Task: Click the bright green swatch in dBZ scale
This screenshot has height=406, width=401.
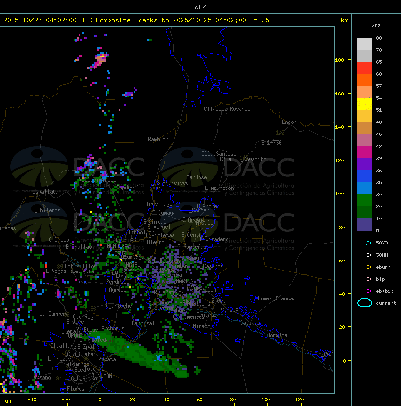Action: point(364,200)
